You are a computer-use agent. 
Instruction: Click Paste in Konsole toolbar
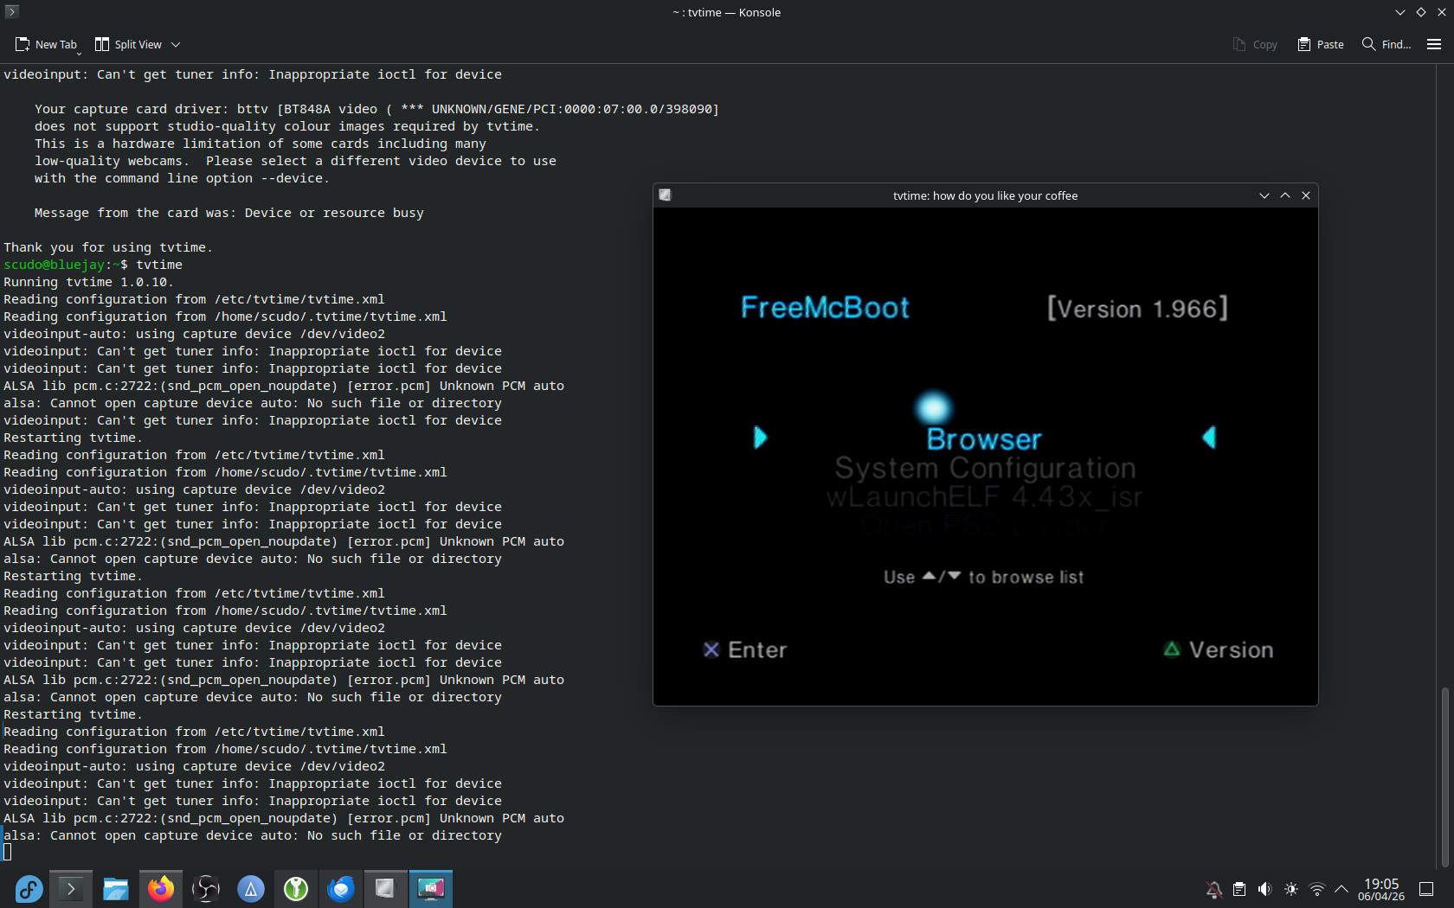tap(1321, 44)
